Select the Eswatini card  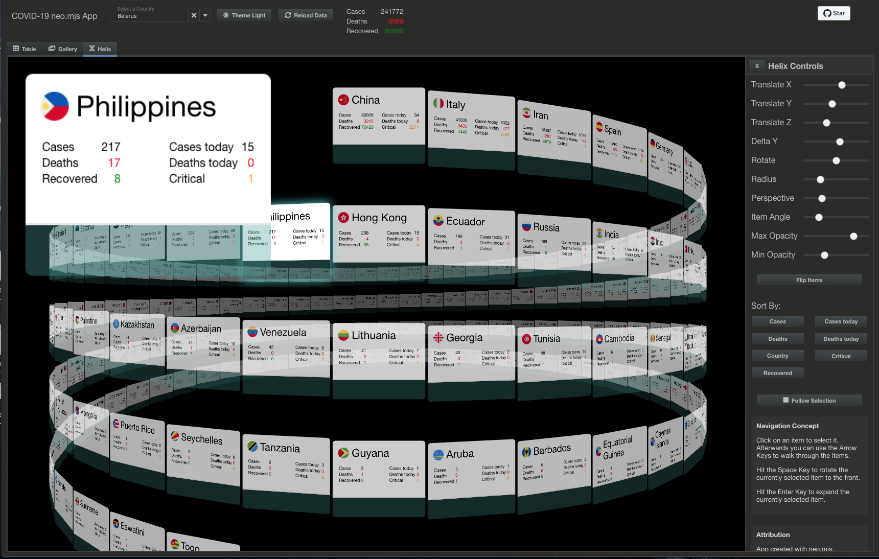point(136,532)
